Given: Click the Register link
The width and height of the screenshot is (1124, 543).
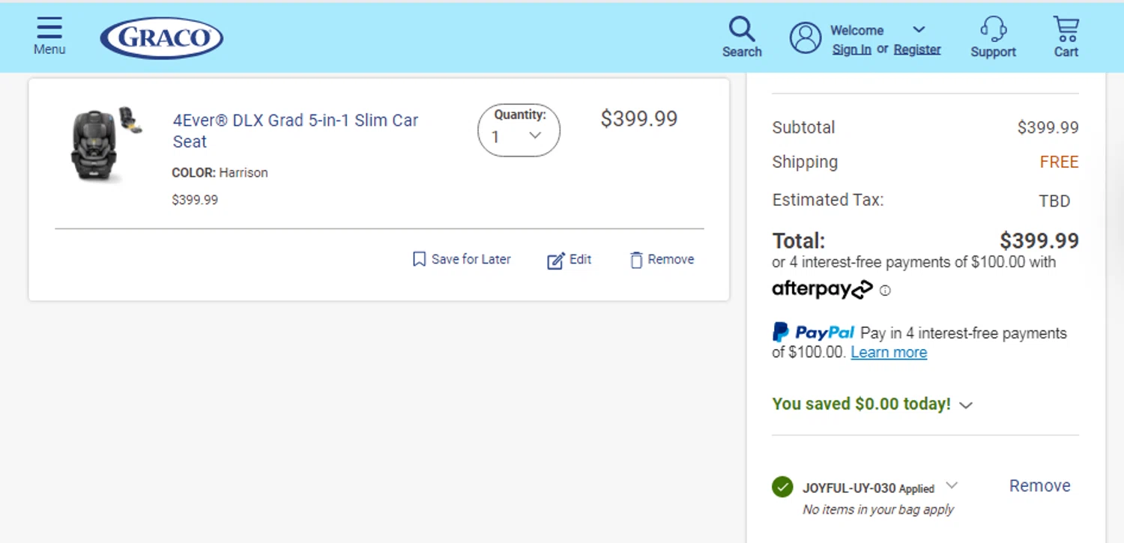Looking at the screenshot, I should (917, 49).
